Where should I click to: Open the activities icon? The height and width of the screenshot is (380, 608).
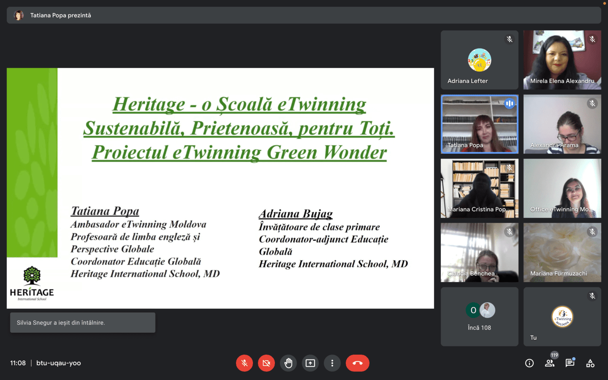pyautogui.click(x=590, y=363)
